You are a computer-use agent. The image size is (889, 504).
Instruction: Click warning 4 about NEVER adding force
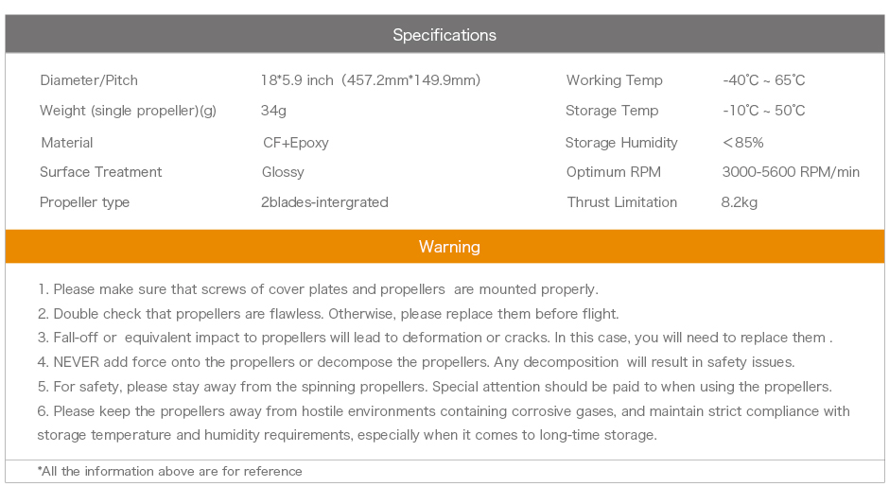coord(416,362)
